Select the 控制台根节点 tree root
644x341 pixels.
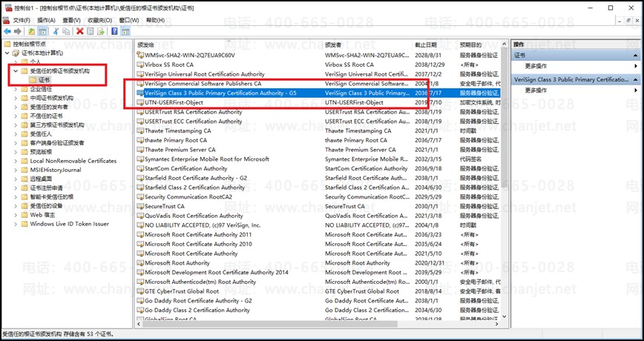tap(29, 44)
